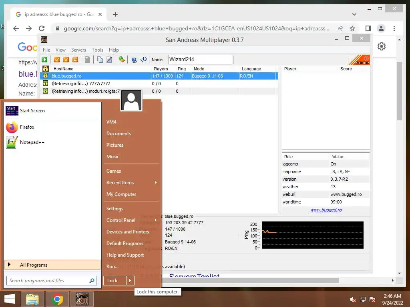Click the About info speech-bubble icon

(x=143, y=60)
